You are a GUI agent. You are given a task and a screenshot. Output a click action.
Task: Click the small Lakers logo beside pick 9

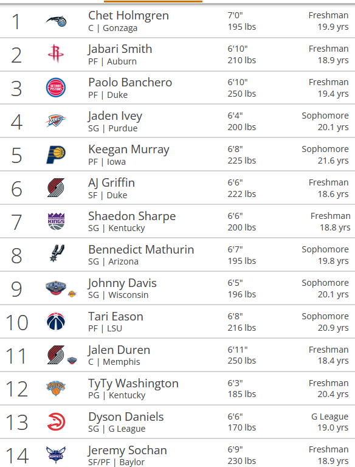coord(72,294)
